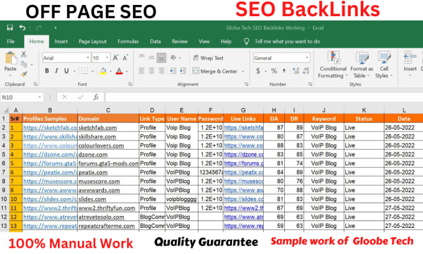The height and width of the screenshot is (254, 423).
Task: Switch to the Insert ribbon tab
Action: coord(61,42)
